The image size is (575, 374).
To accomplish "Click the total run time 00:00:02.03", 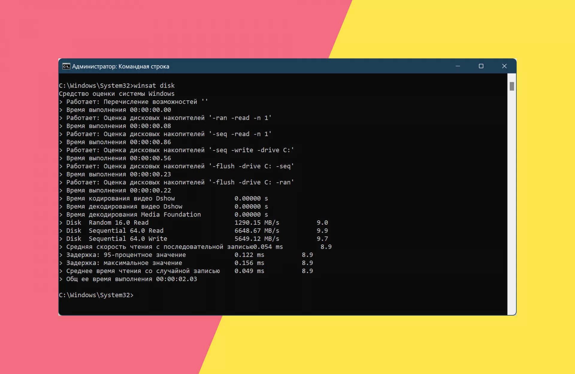I will (176, 279).
